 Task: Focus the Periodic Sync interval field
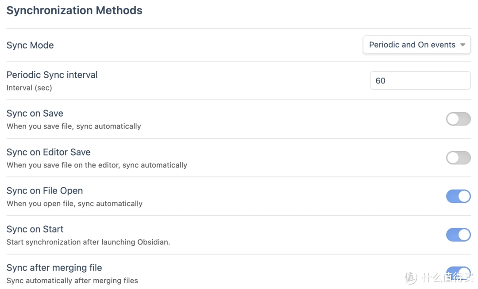pyautogui.click(x=420, y=80)
